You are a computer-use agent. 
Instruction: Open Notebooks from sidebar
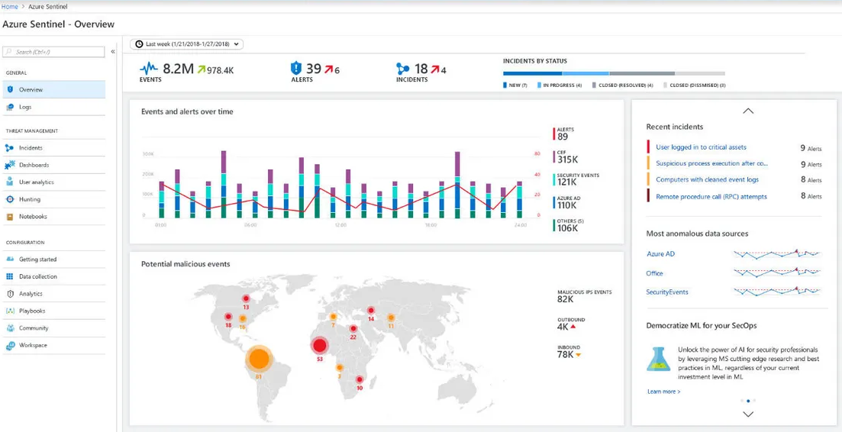(53, 216)
